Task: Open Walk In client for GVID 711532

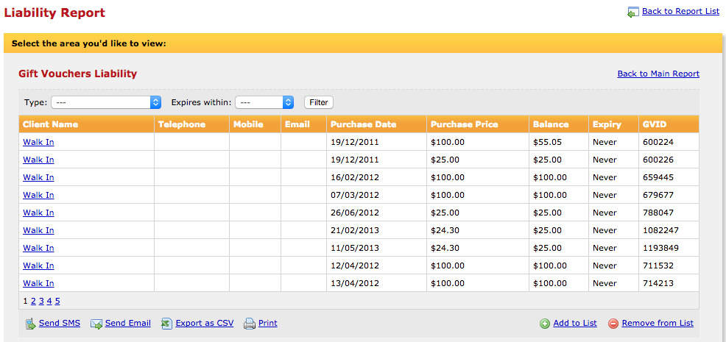Action: coord(38,266)
